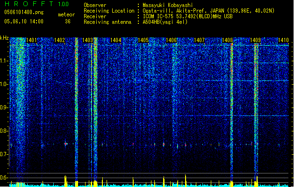The image size is (294, 187).
Task: Click the meteor count 36
Action: click(68, 22)
